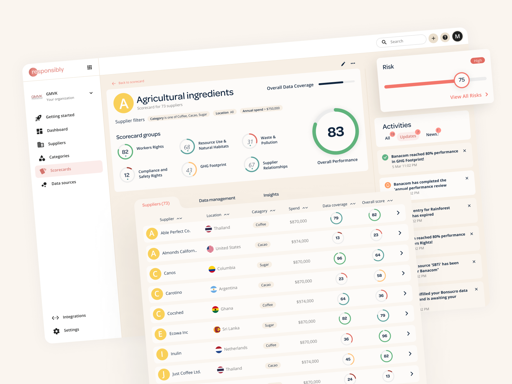This screenshot has height=384, width=512.
Task: Open the Almonds California row arrow
Action: pyautogui.click(x=400, y=233)
